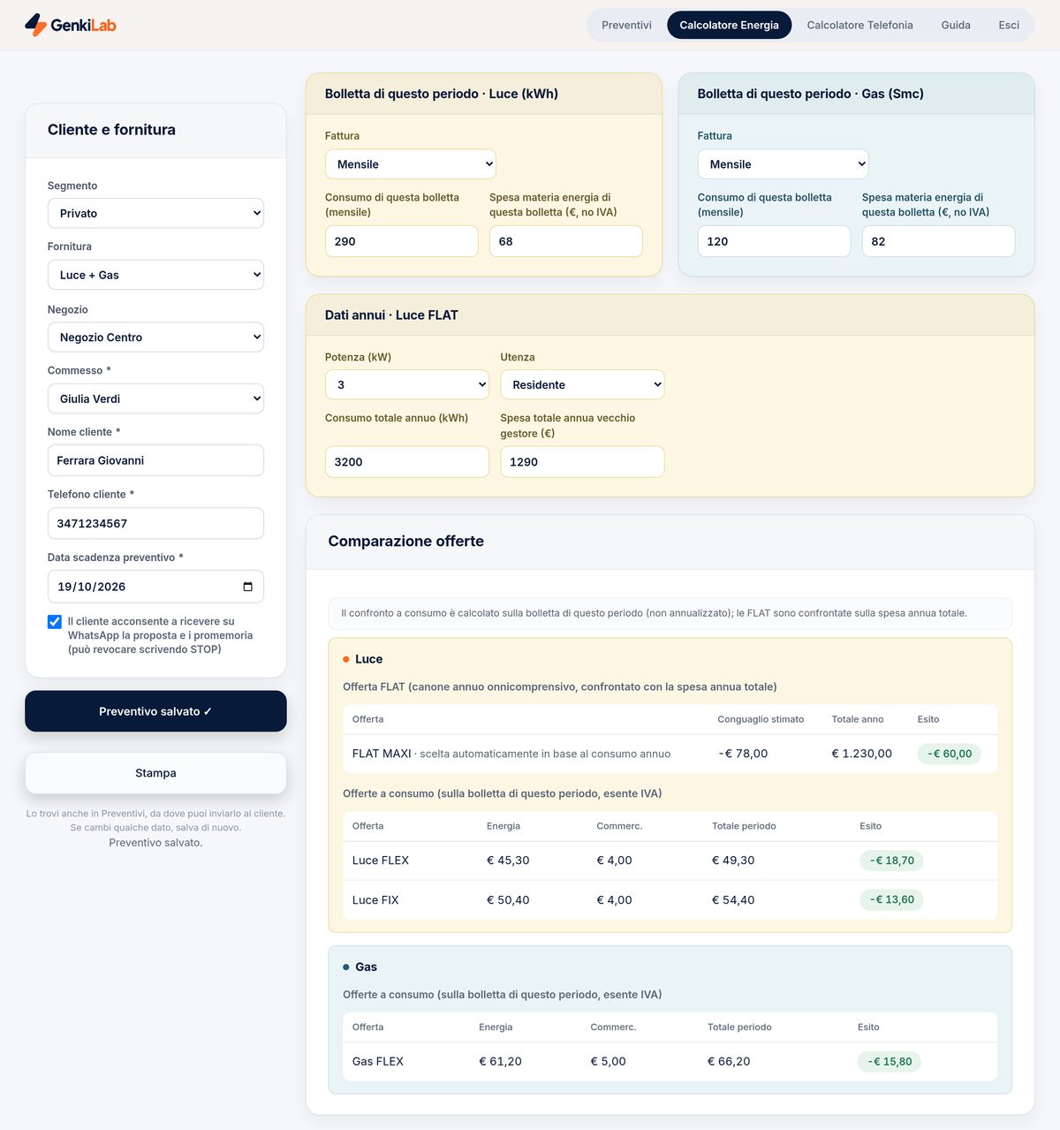
Task: Expand the Fornitura Luce + Gas dropdown
Action: click(155, 275)
